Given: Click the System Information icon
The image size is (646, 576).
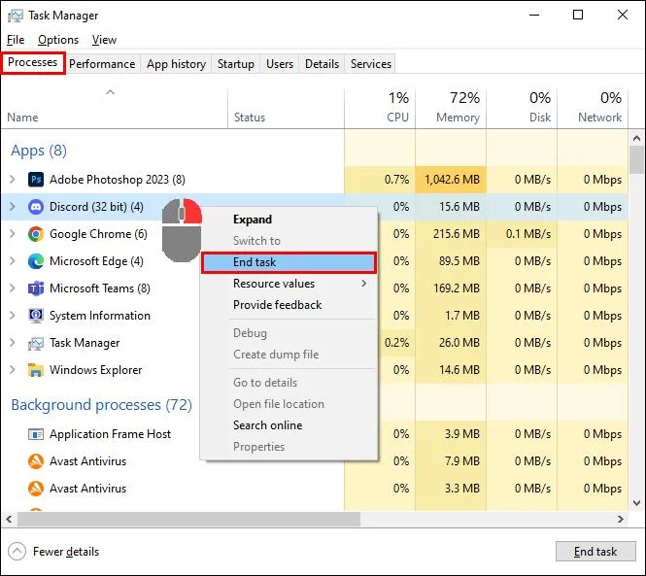Looking at the screenshot, I should coord(36,316).
